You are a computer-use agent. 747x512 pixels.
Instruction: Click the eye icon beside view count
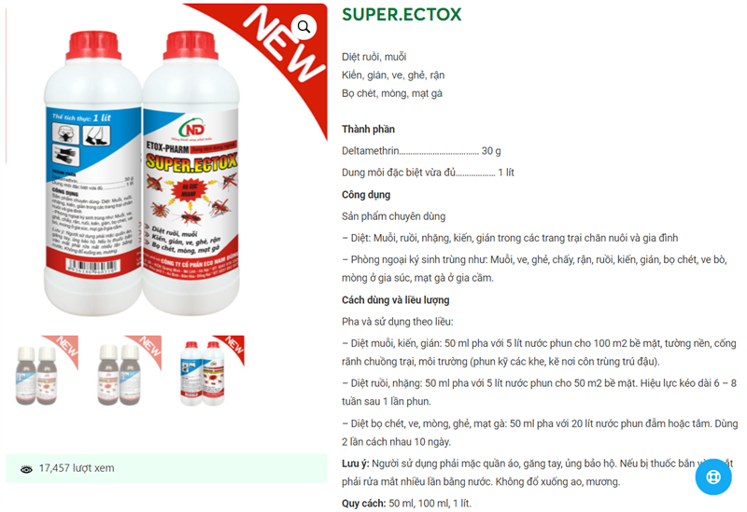[x=26, y=469]
